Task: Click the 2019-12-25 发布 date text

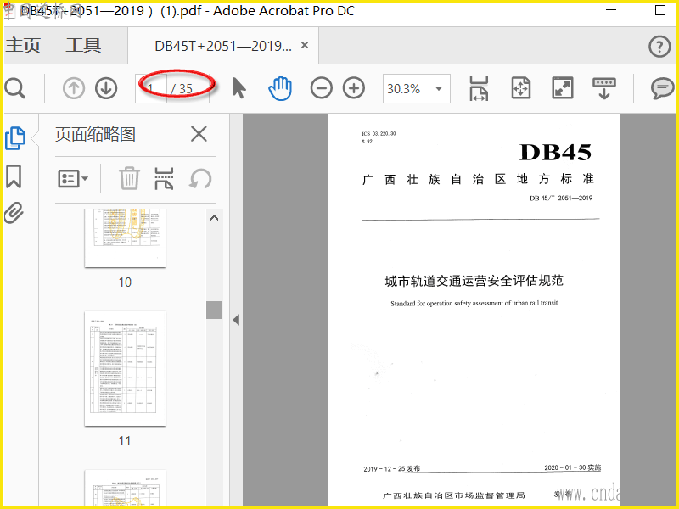Action: (391, 468)
